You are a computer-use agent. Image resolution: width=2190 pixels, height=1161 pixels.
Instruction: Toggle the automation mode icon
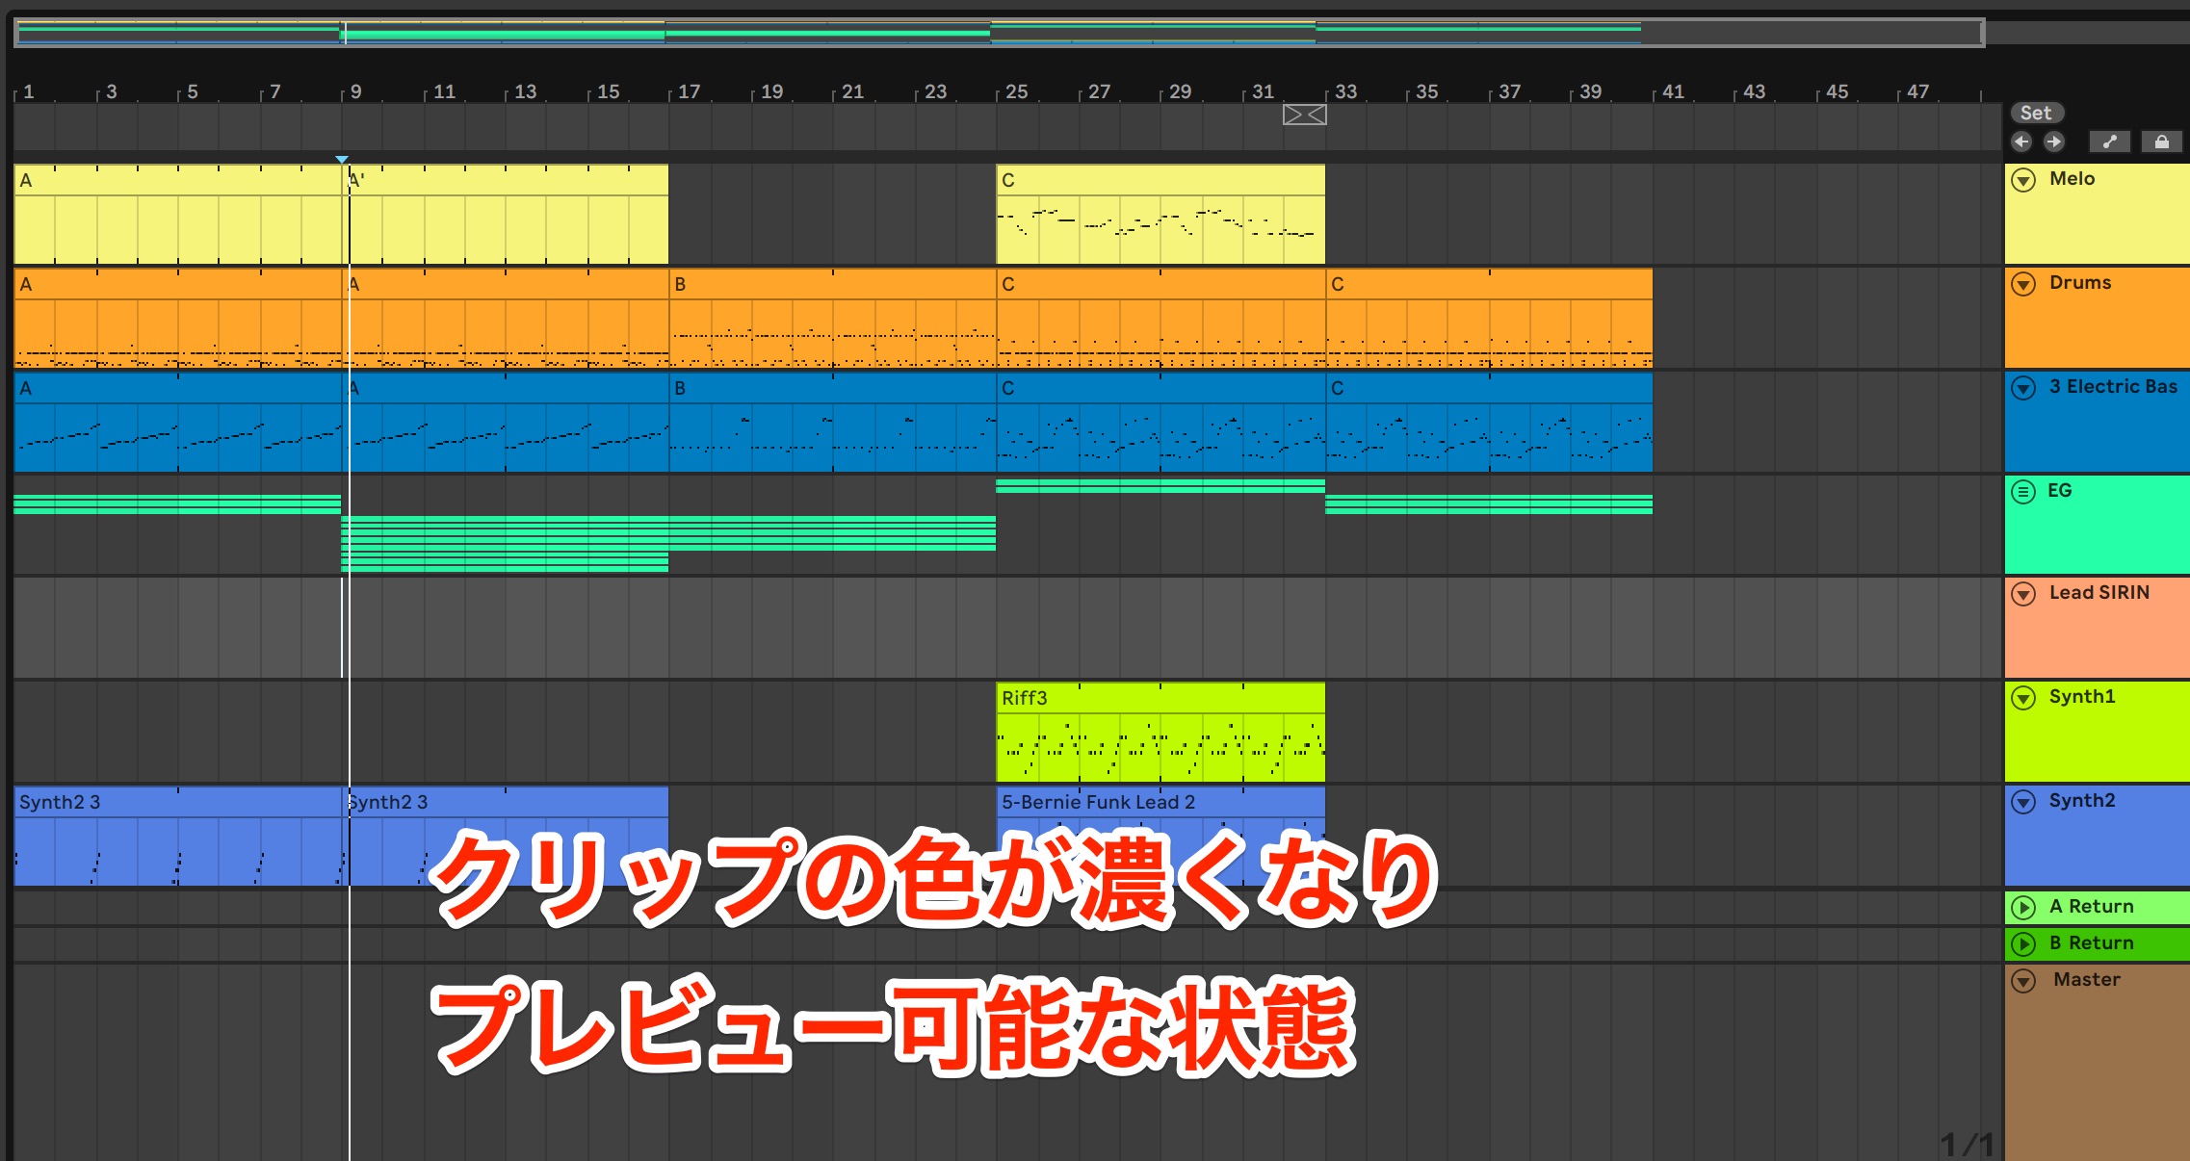[2109, 142]
